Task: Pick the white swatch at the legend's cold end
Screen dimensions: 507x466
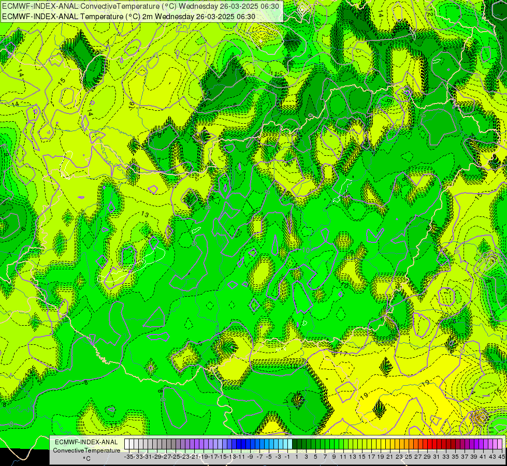Action: 127,444
